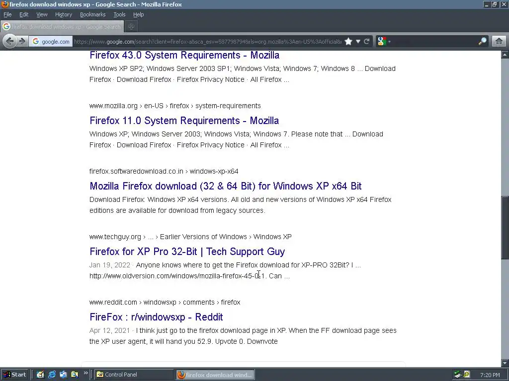Expand the Quick Launch overflow chevron
This screenshot has height=381, width=509.
(x=85, y=373)
